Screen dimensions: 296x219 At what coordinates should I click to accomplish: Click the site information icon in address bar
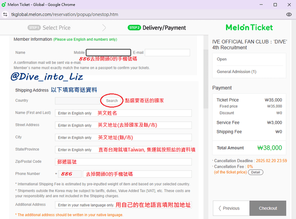(x=5, y=14)
